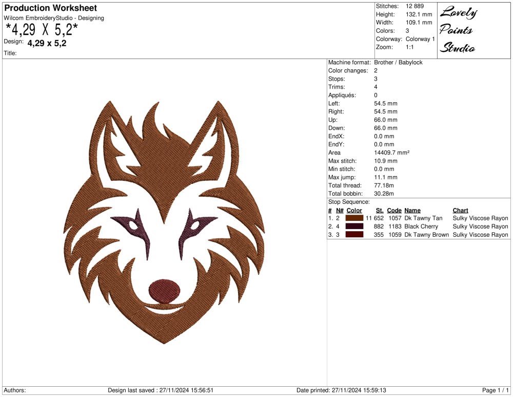The width and height of the screenshot is (513, 397).
Task: Click the Stop Sequence label
Action: click(349, 202)
